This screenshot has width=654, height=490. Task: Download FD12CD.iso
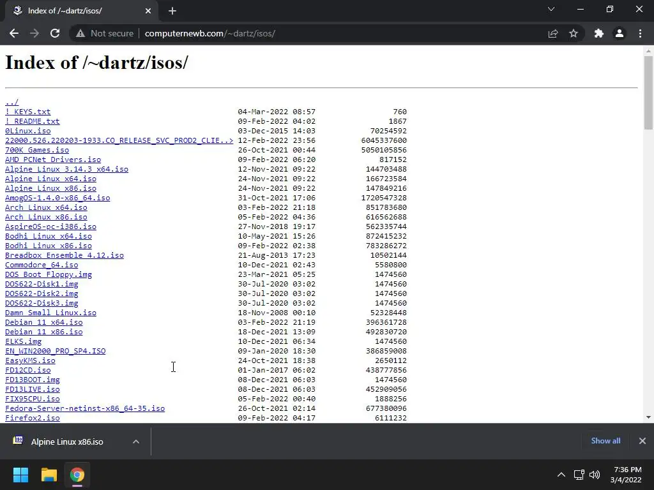[x=28, y=371]
